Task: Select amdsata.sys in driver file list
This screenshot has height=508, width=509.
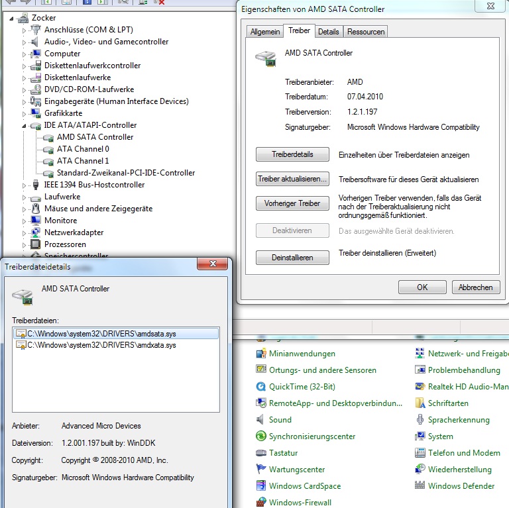Action: tap(116, 333)
